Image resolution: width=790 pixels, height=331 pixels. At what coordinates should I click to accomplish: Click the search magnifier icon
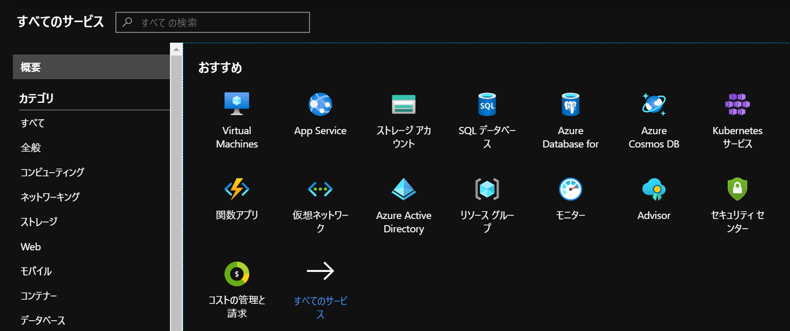point(128,22)
